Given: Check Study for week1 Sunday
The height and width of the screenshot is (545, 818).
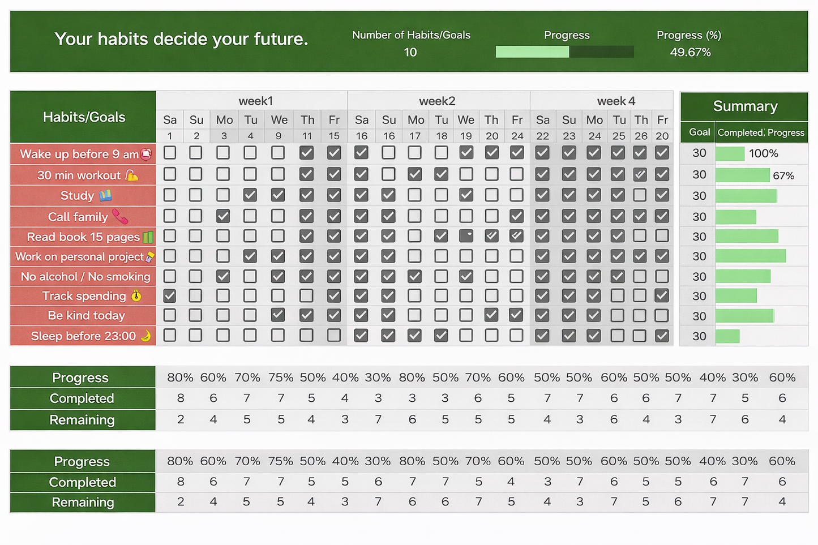Looking at the screenshot, I should tap(196, 195).
